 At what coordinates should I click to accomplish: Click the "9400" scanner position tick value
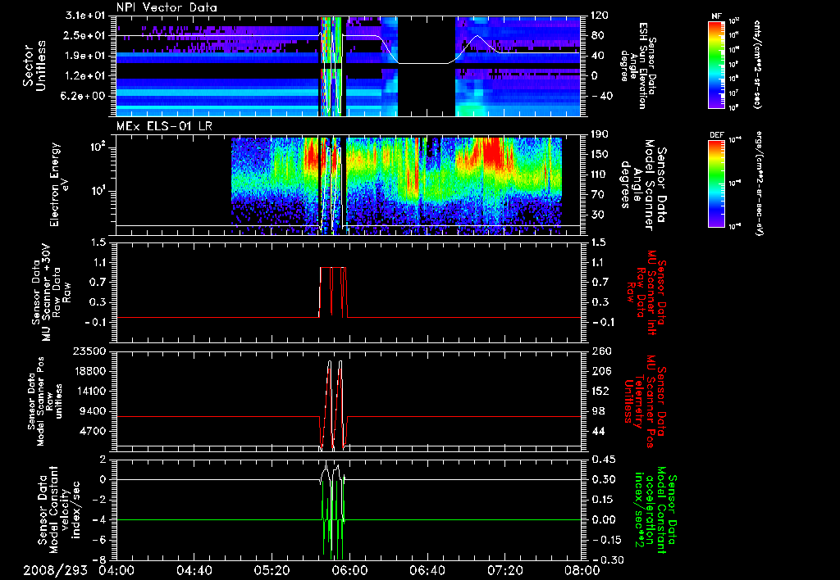(93, 411)
